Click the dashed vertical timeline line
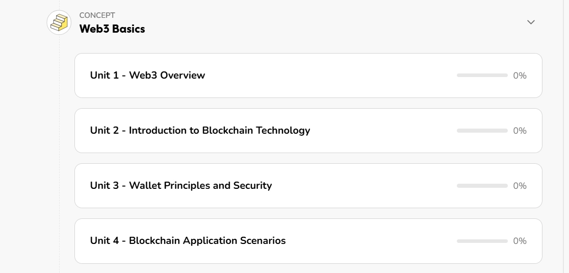Image resolution: width=569 pixels, height=273 pixels. coord(60,153)
